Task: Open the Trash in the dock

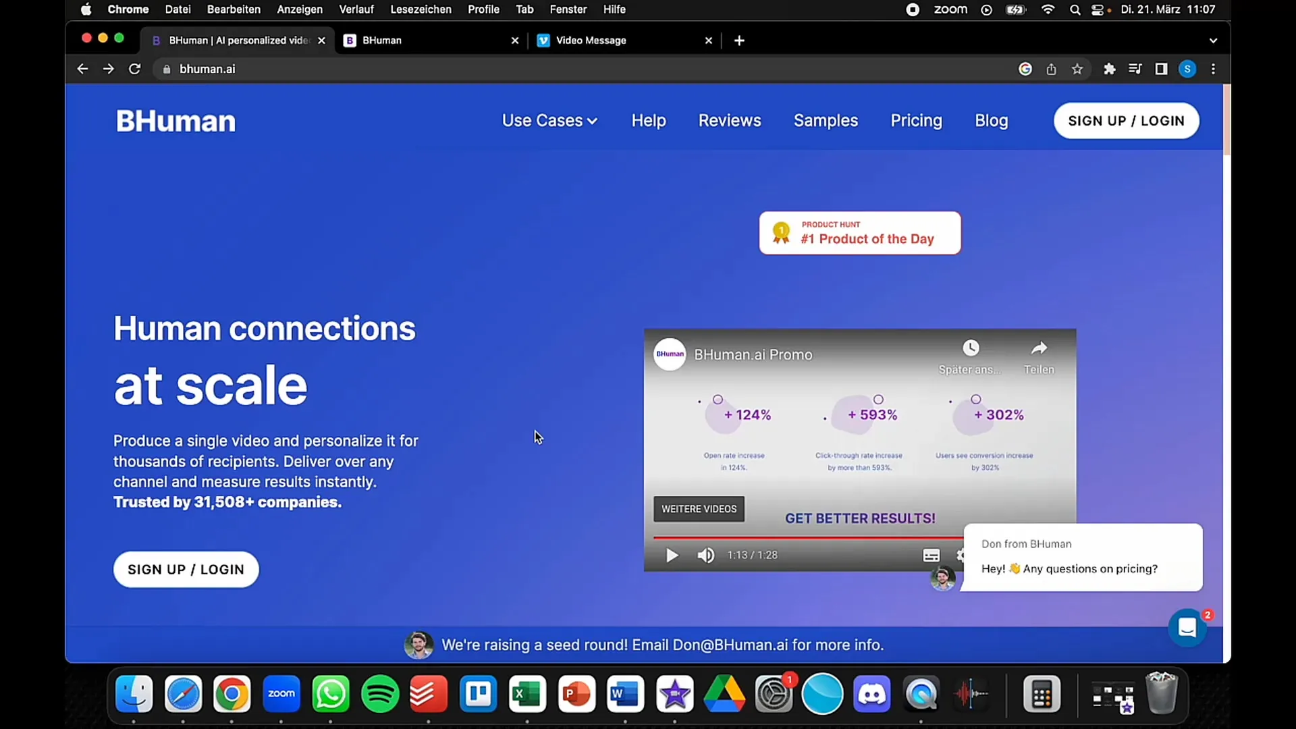Action: click(x=1162, y=693)
